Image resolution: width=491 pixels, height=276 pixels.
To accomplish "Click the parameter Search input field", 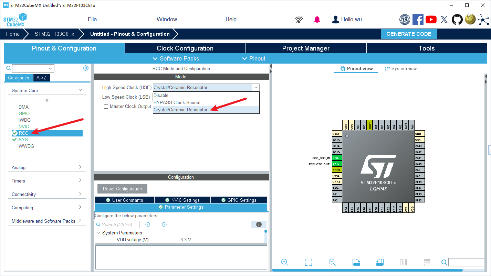I will click(120, 224).
